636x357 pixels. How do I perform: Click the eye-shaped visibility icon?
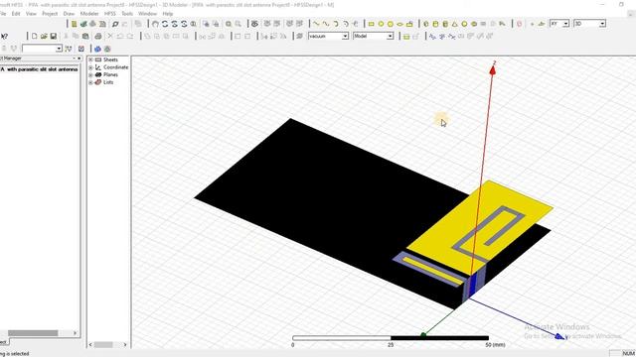254,24
